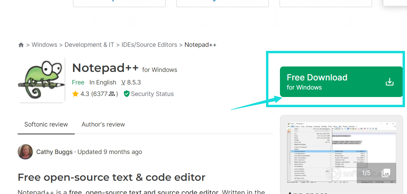
Task: Click the Security Status shield icon
Action: pos(127,94)
